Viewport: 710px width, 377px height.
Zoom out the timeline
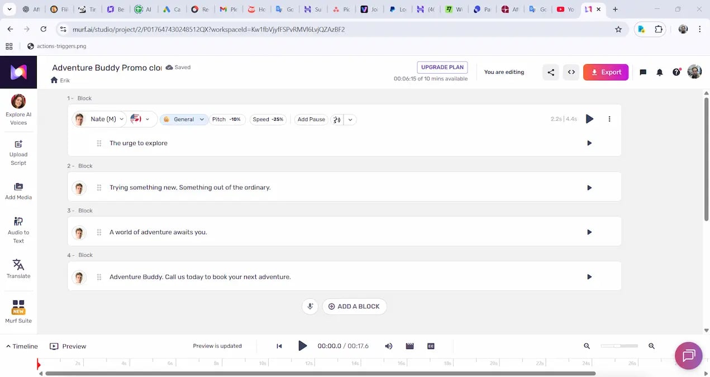pyautogui.click(x=587, y=346)
